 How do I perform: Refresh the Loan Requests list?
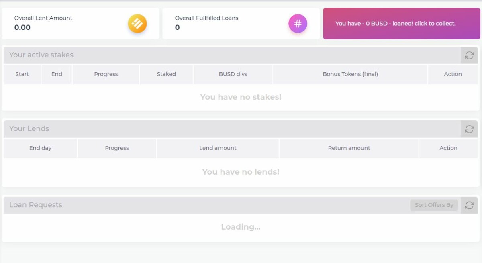(x=469, y=205)
